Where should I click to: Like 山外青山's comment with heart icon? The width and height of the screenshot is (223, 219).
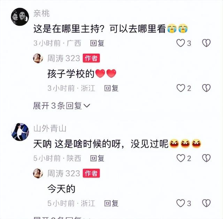click(x=180, y=158)
